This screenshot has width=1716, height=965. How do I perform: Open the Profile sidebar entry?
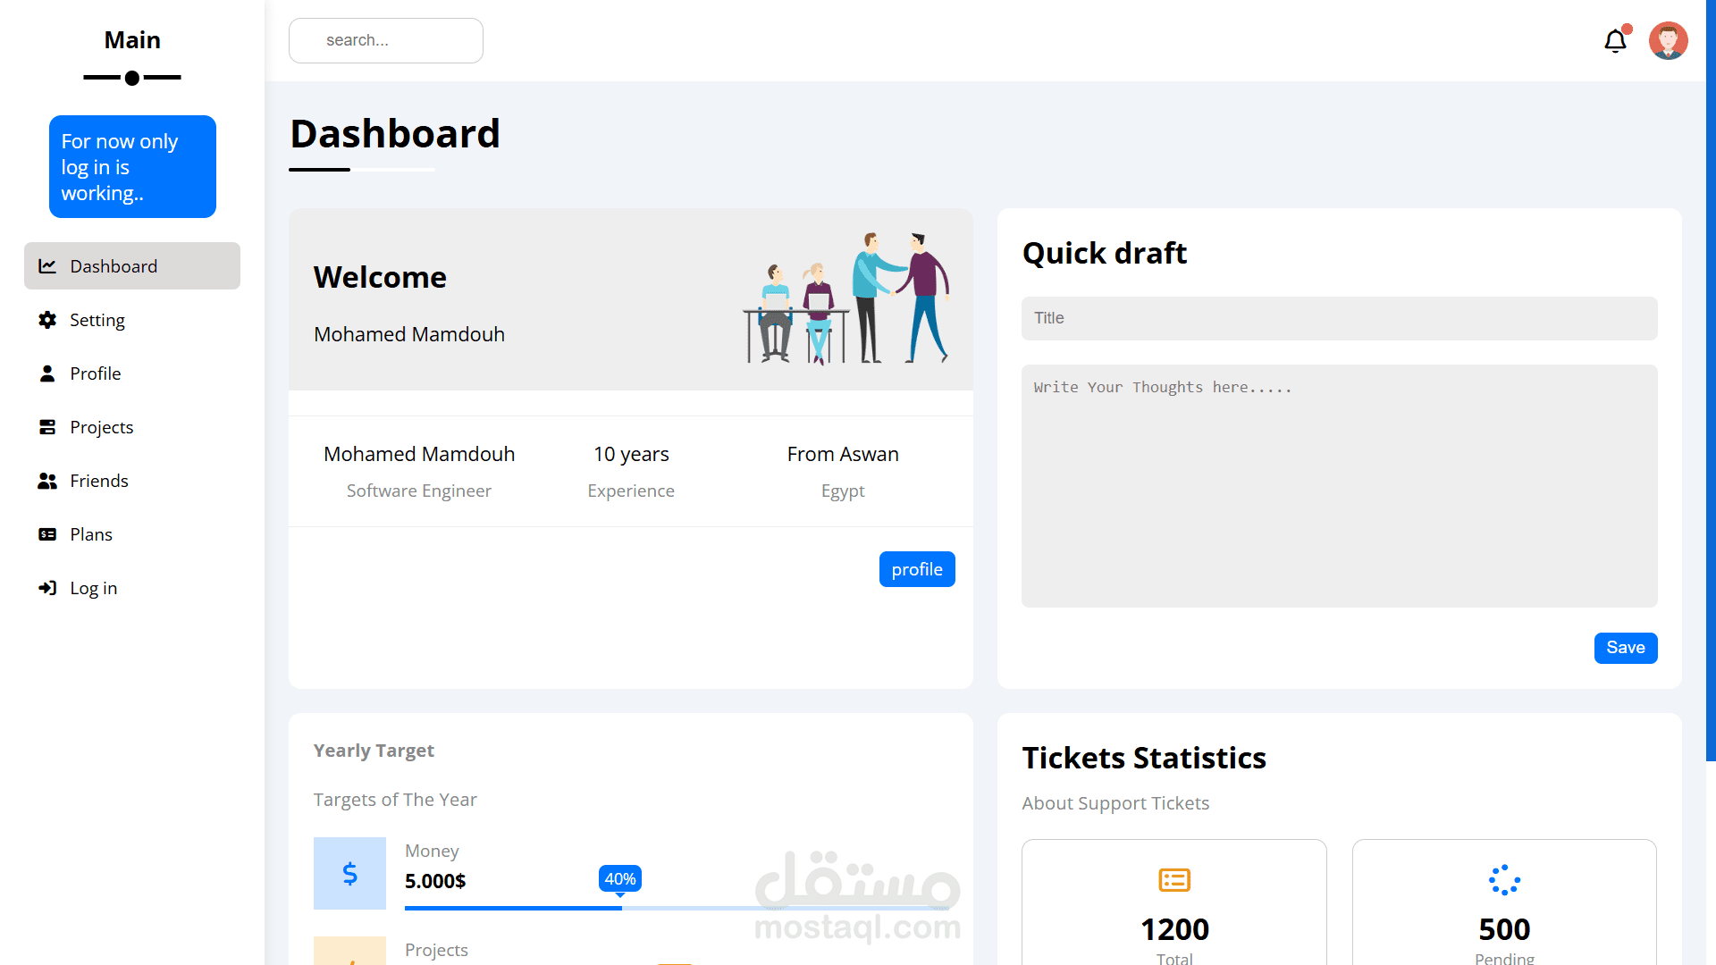coord(132,373)
